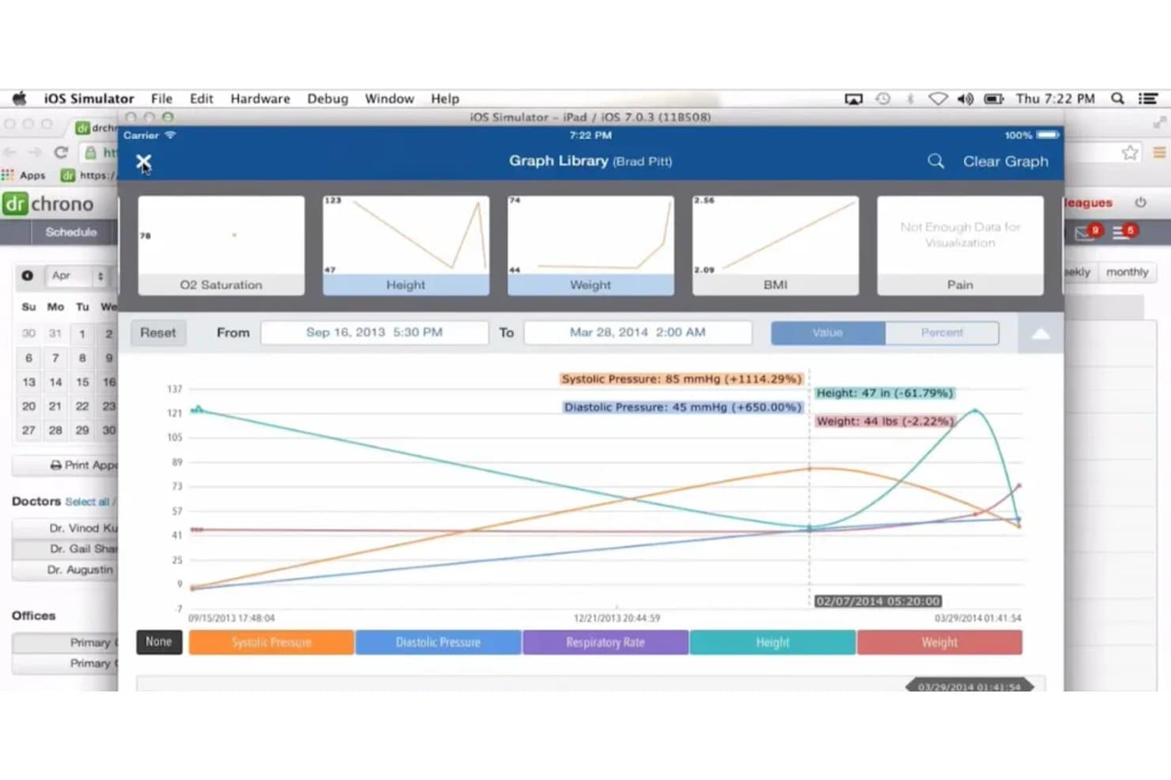Click the battery icon in menu bar

994,99
